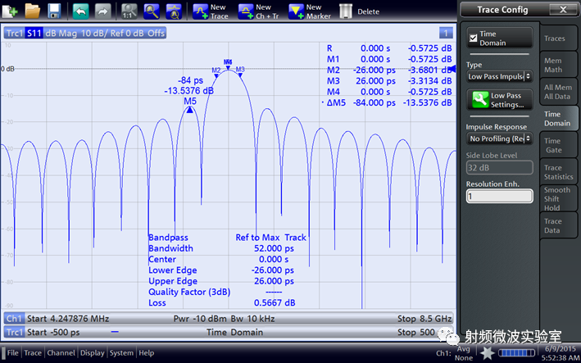Click the marker zoom icon
Screen dimensions: 581x363
[x=174, y=11]
